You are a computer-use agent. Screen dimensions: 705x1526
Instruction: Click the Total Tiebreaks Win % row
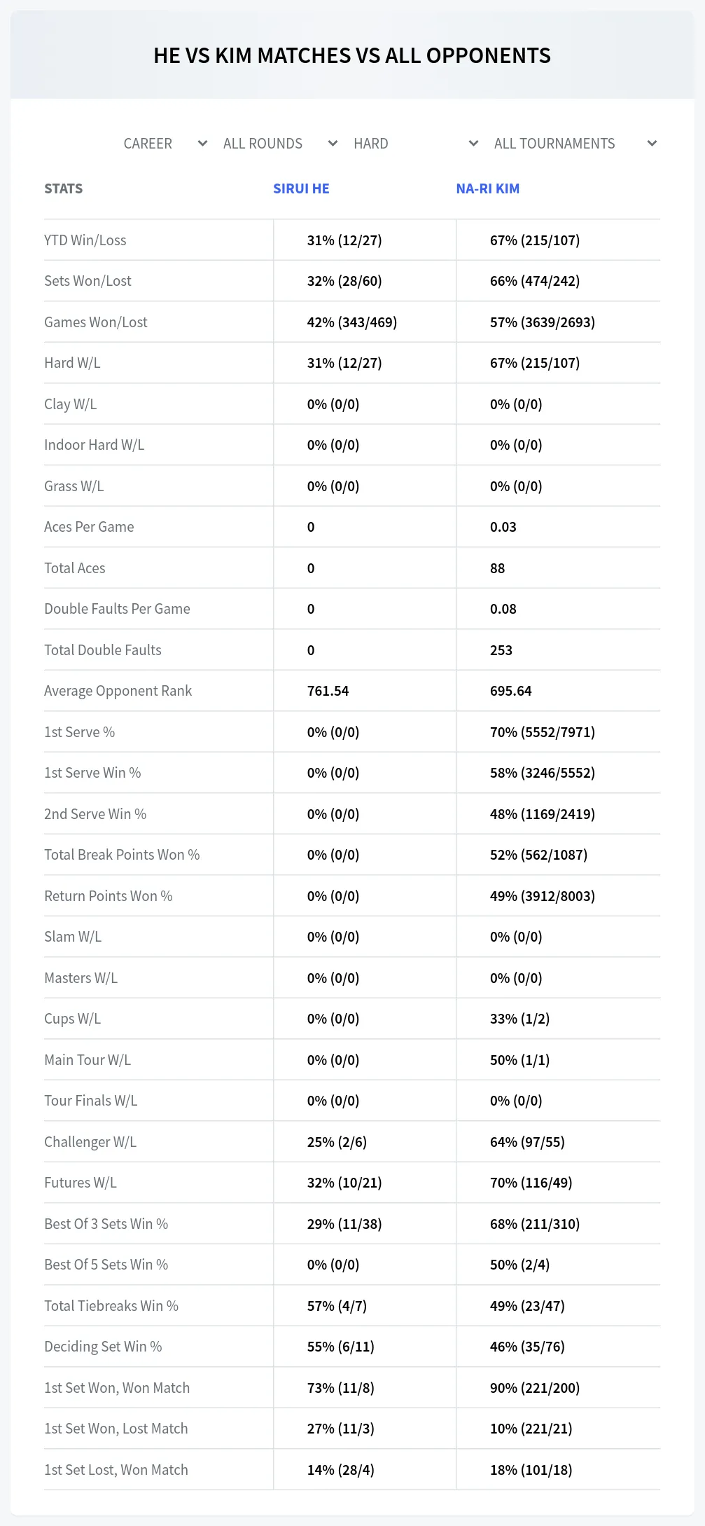coord(352,1306)
